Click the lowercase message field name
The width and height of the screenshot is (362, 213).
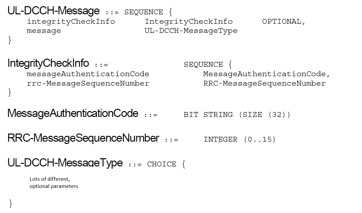tap(44, 31)
